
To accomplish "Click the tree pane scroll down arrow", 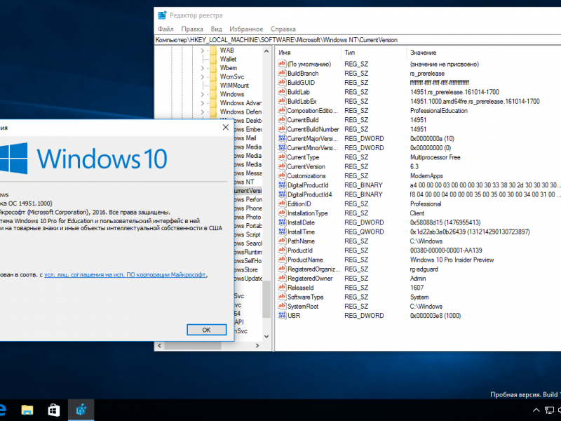I will [266, 336].
